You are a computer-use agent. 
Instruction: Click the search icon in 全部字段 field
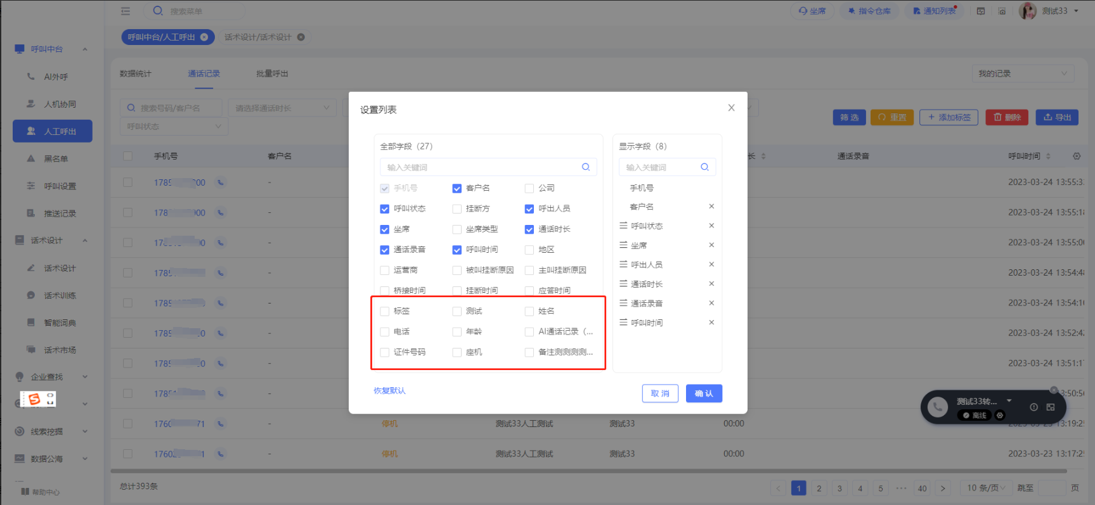tap(585, 167)
